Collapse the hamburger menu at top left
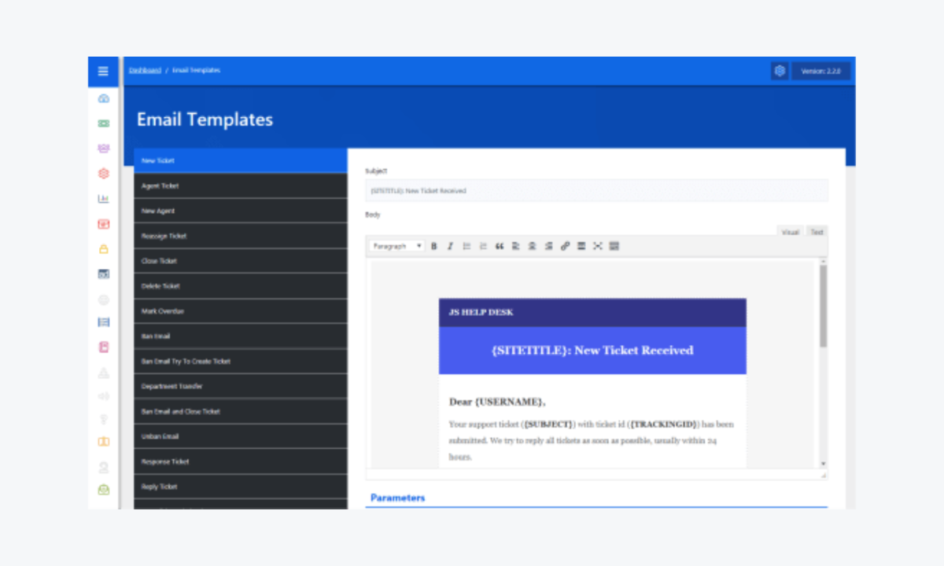The image size is (944, 566). (102, 71)
